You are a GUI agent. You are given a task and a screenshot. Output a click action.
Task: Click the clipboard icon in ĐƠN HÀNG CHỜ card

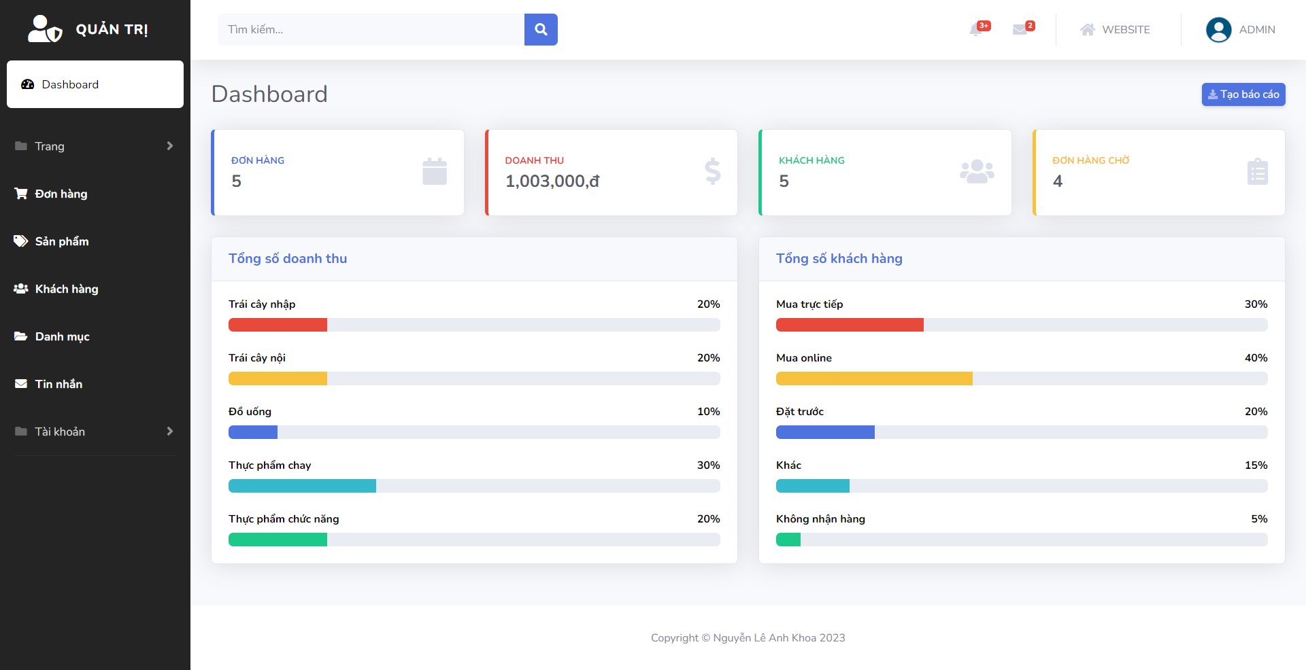pyautogui.click(x=1258, y=171)
